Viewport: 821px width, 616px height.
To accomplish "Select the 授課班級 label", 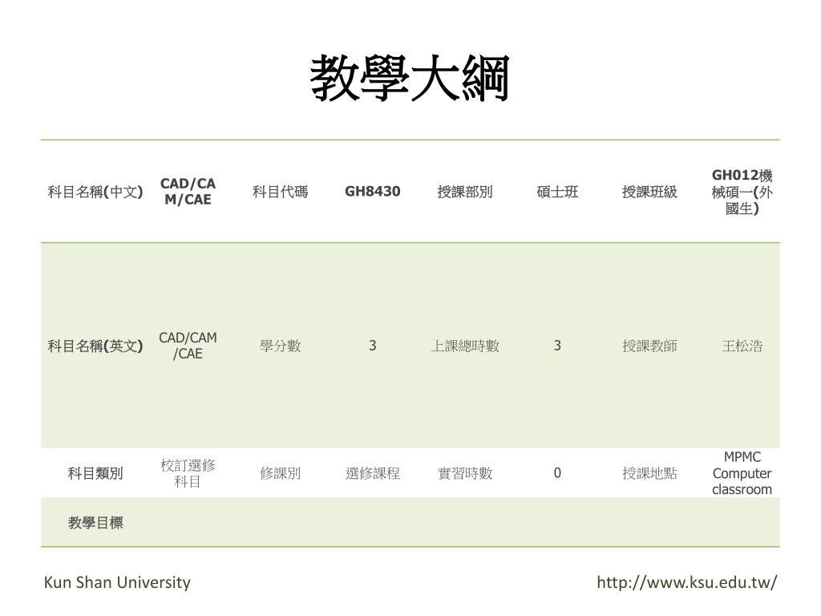I will (x=649, y=192).
